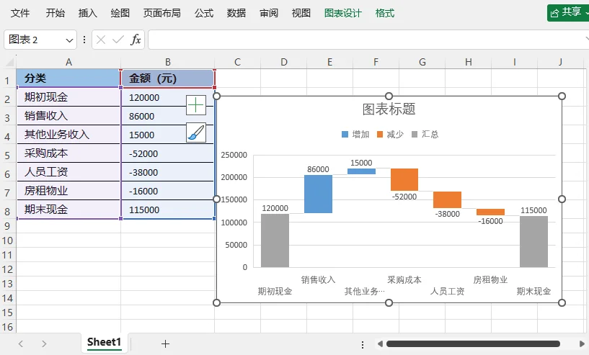Click the 销售收入 cell
This screenshot has height=355, width=589.
pyautogui.click(x=68, y=116)
